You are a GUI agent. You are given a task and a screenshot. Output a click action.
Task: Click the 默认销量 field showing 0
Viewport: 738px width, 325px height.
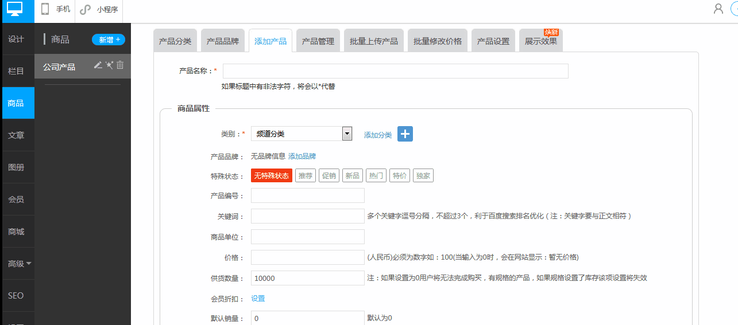(308, 318)
